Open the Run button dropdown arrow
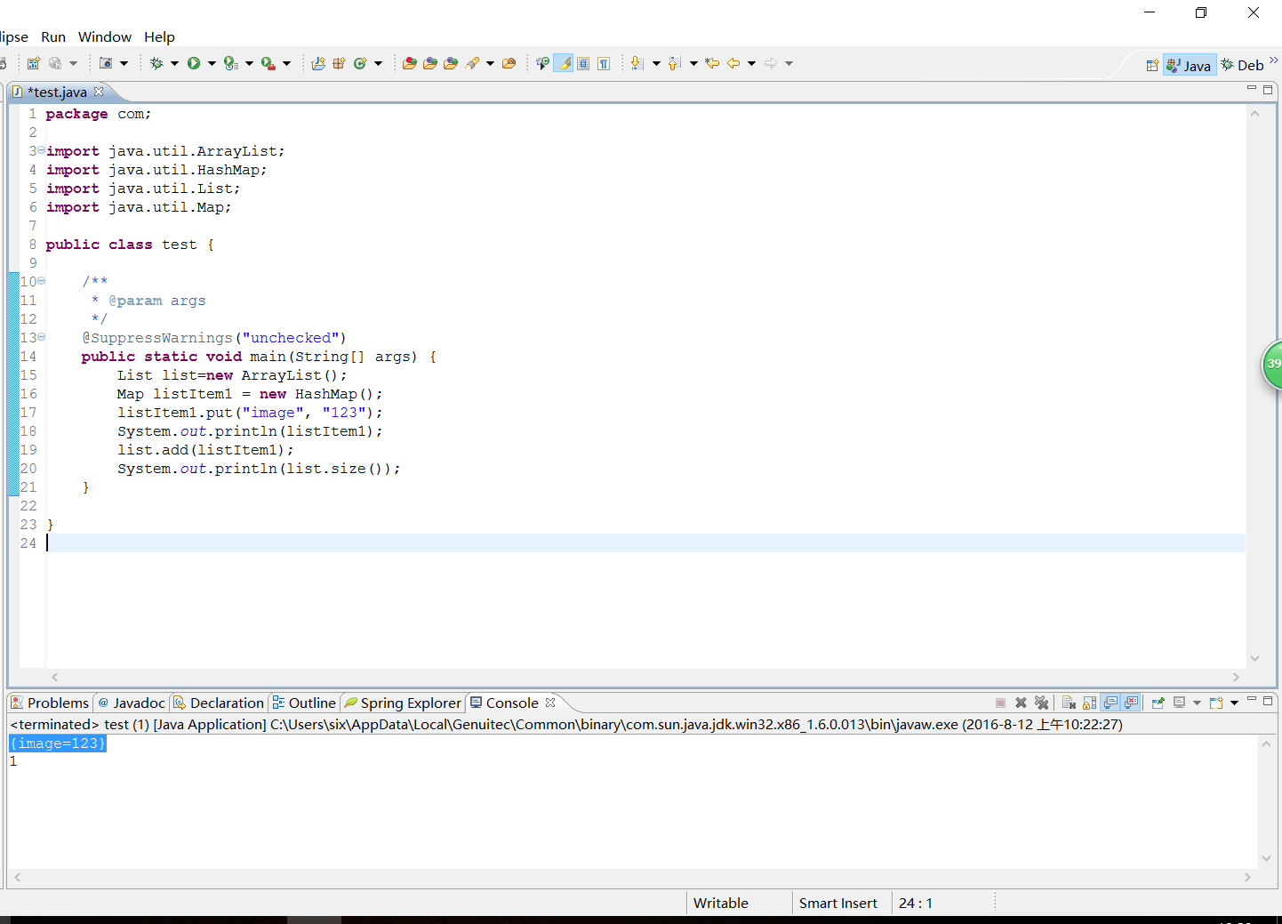1282x924 pixels. pyautogui.click(x=212, y=63)
